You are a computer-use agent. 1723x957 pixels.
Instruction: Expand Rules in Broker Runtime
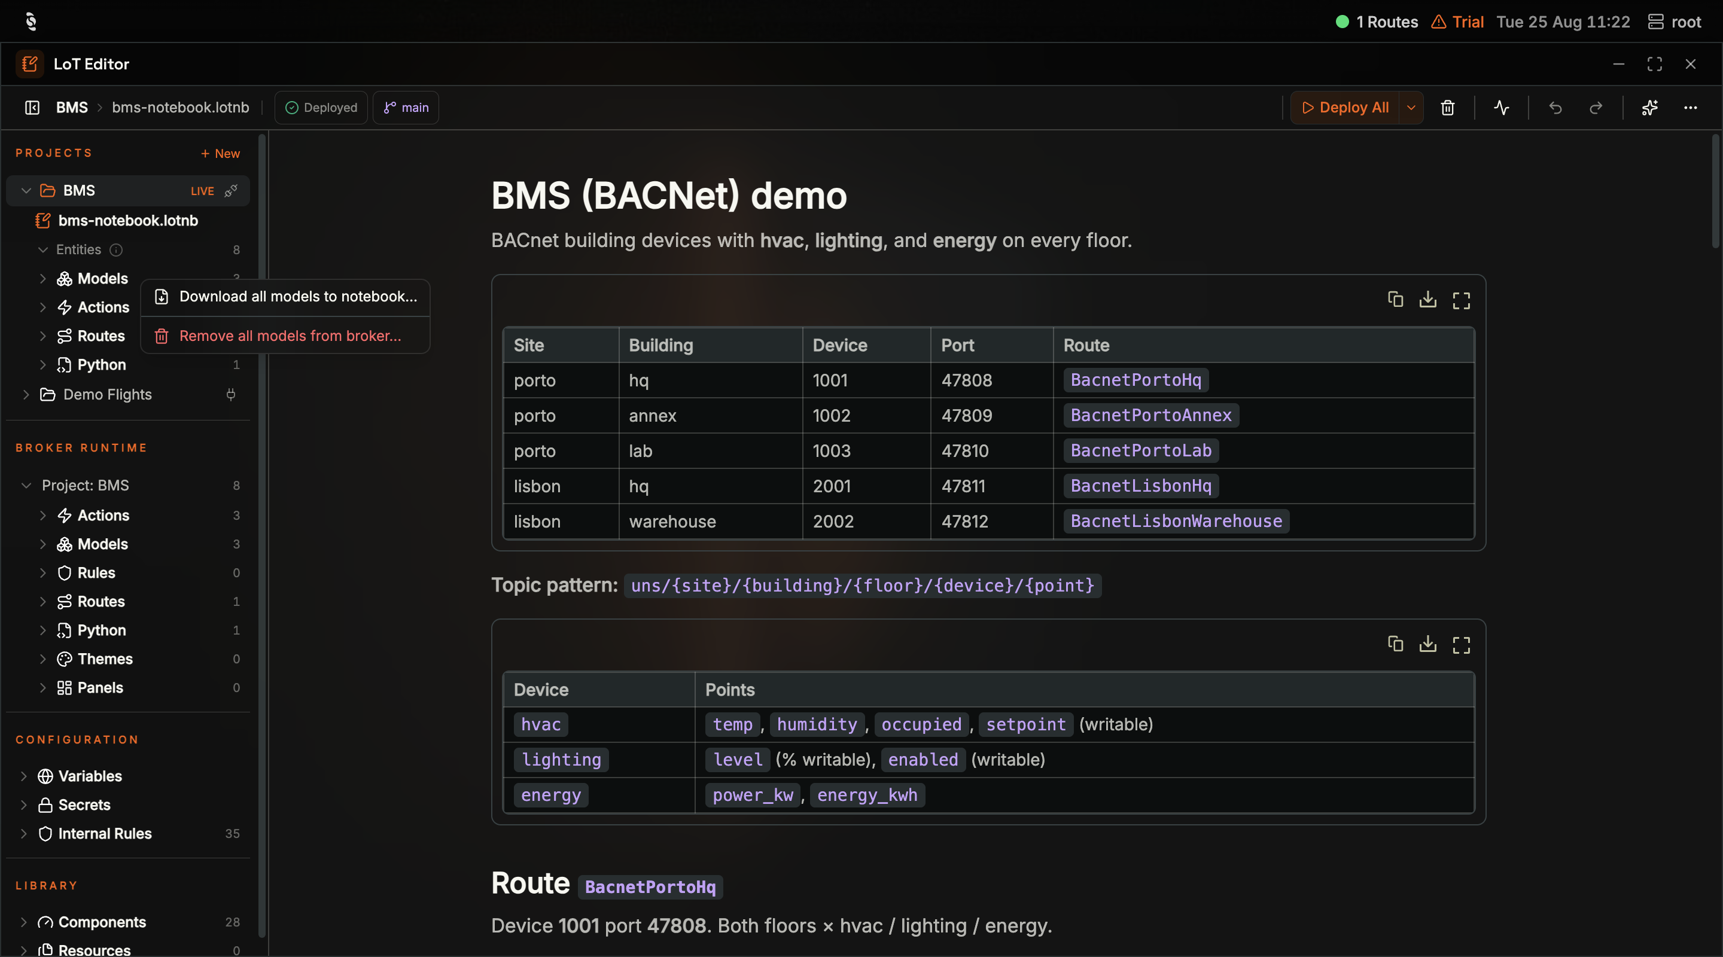click(43, 573)
